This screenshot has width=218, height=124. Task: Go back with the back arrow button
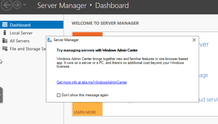click(x=6, y=5)
